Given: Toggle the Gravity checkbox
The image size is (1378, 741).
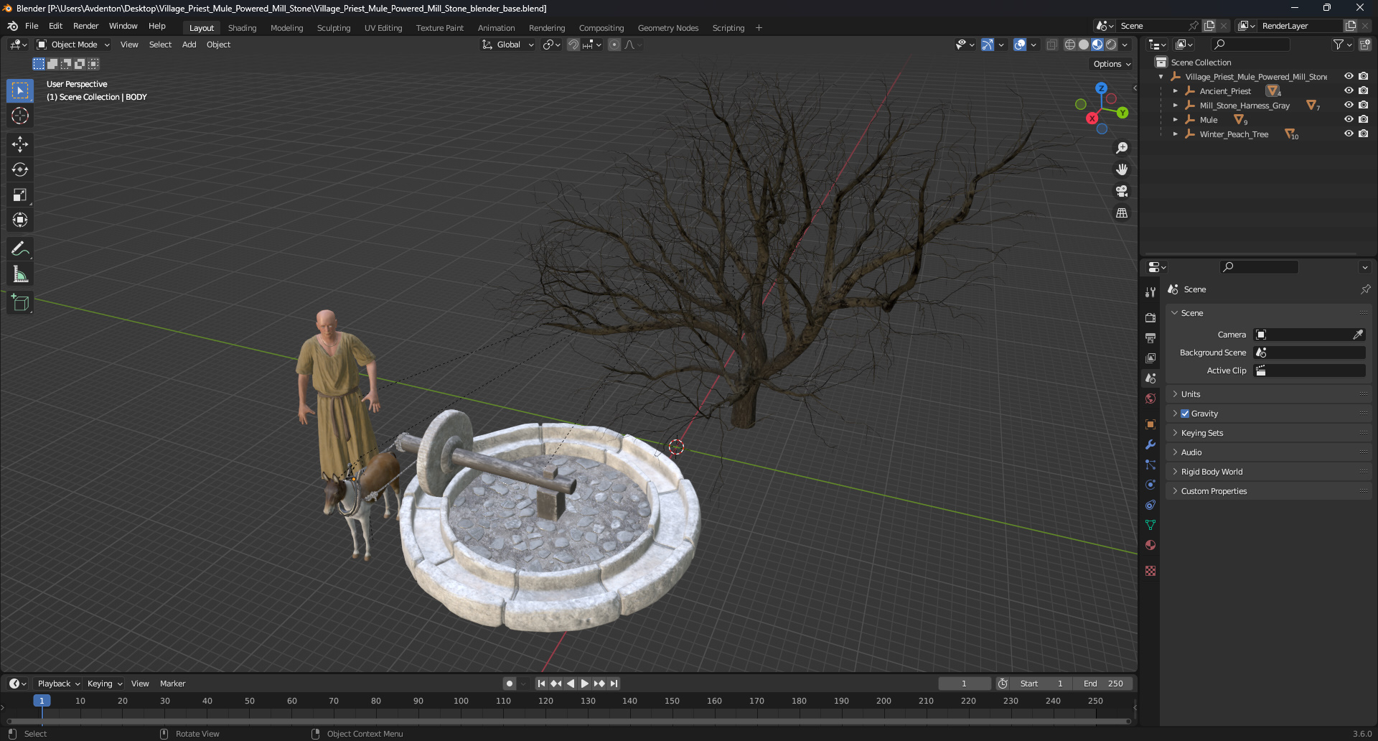Looking at the screenshot, I should [x=1185, y=414].
